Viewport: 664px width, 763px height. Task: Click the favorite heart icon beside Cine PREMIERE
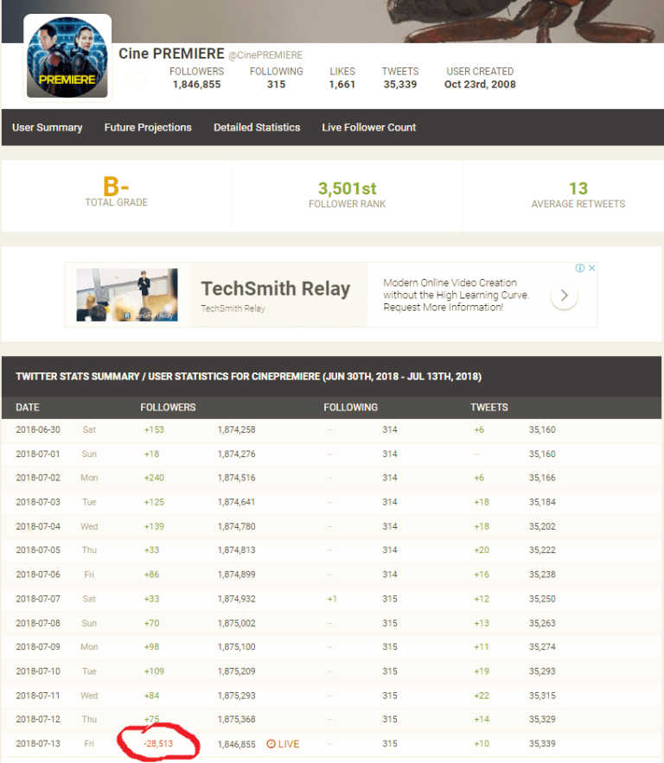coord(136,79)
